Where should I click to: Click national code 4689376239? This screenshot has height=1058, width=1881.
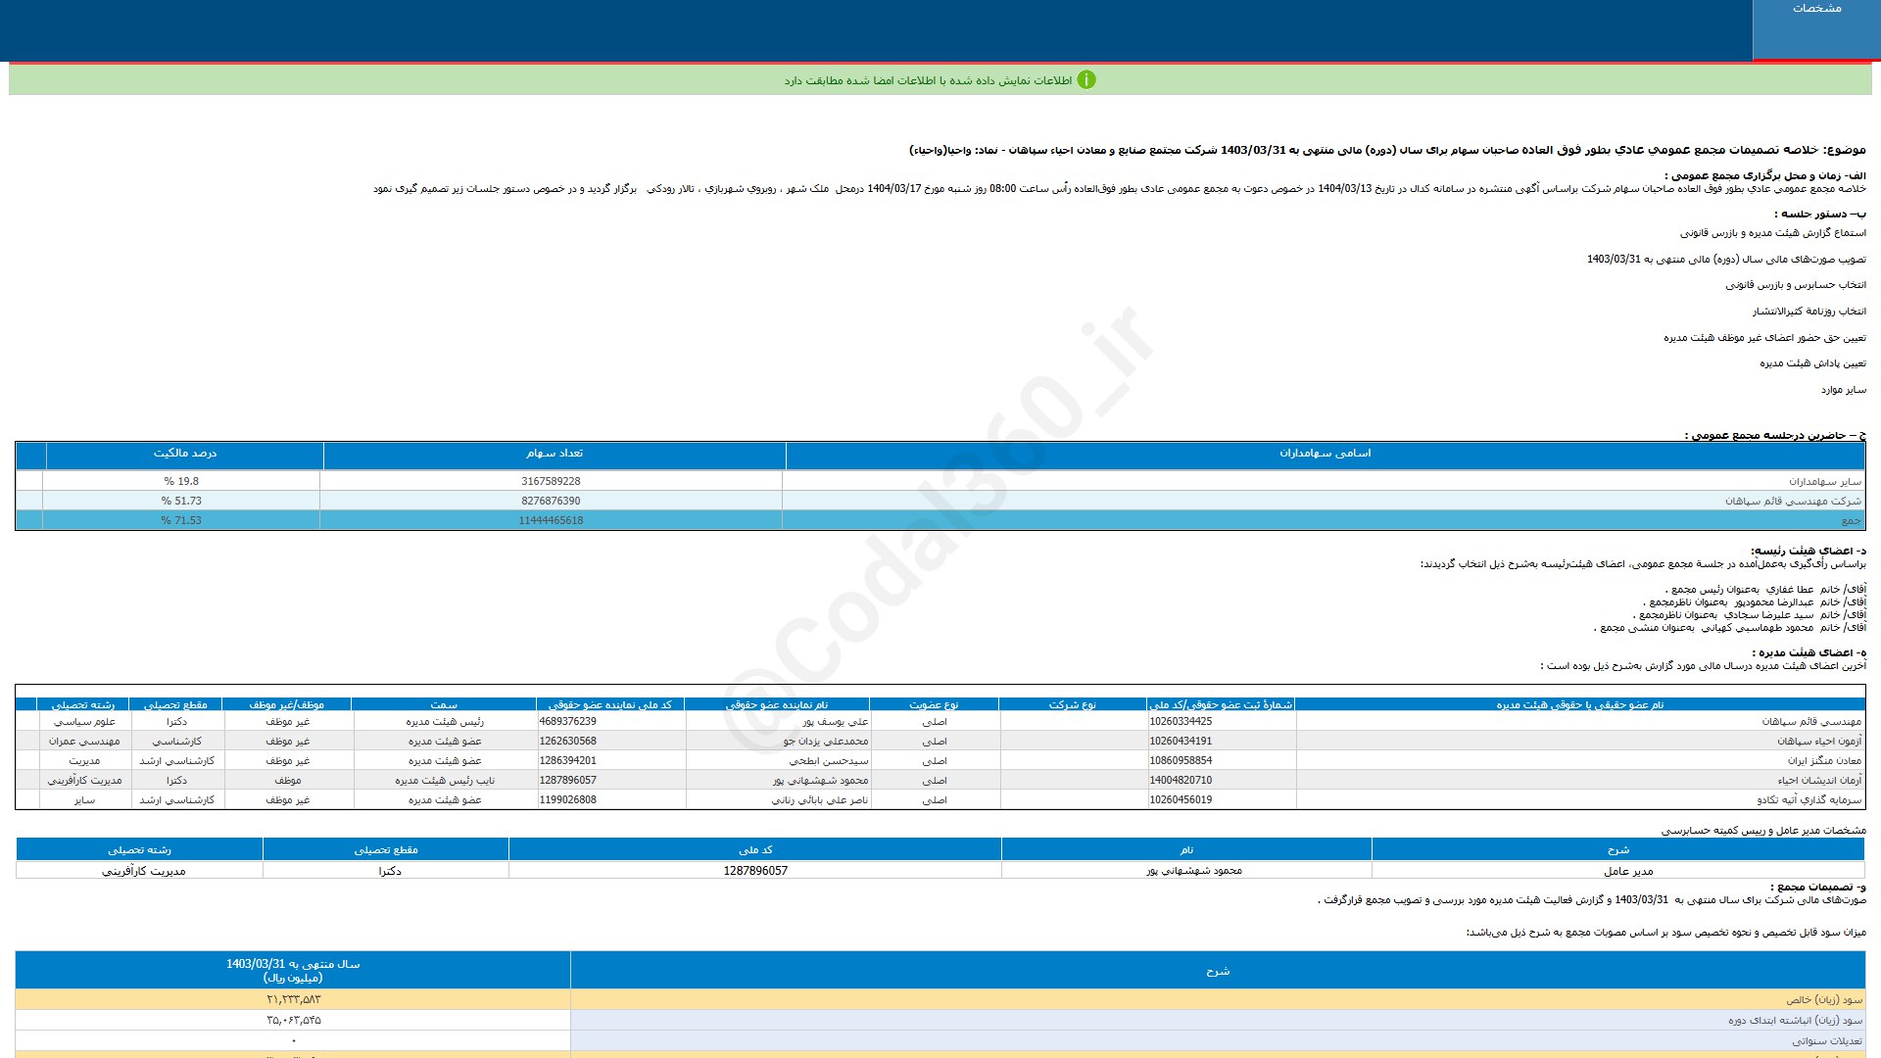coord(567,722)
